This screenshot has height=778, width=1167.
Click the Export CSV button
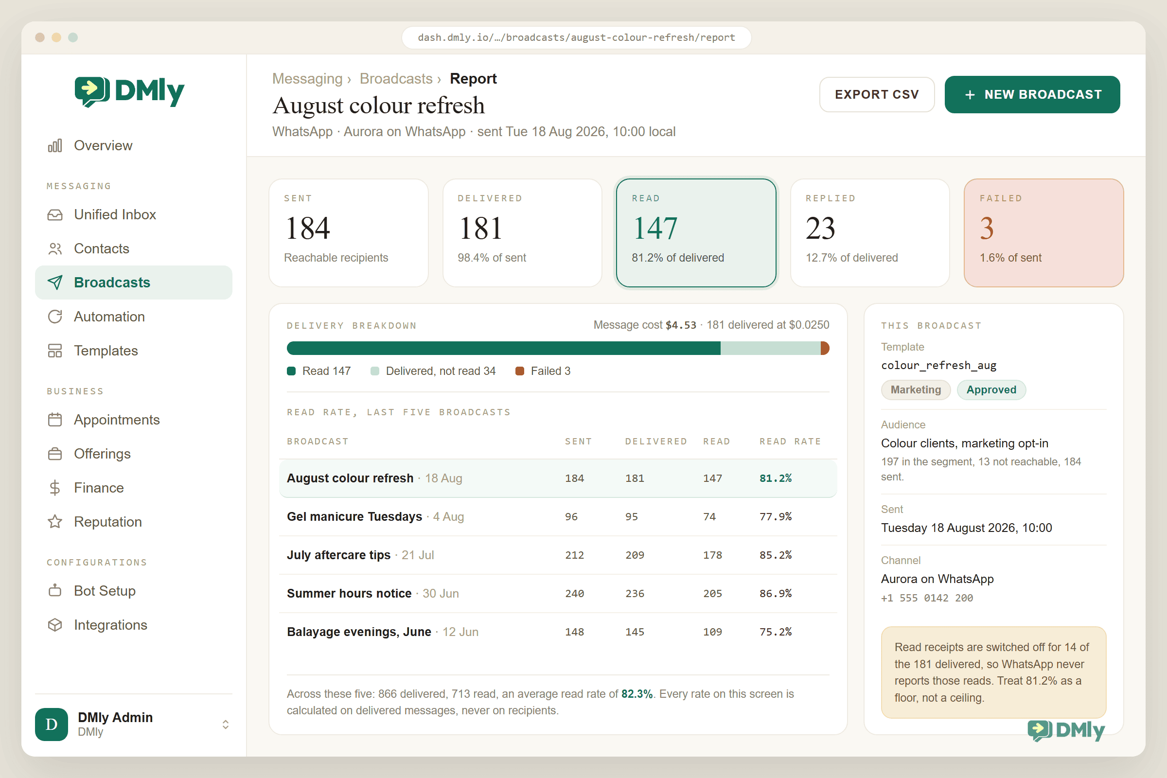877,94
